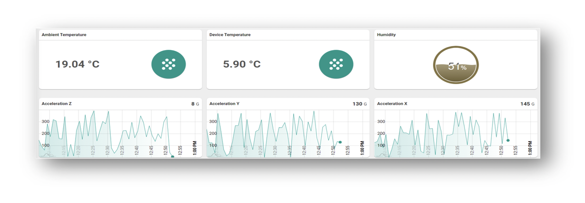Open the Acceleration Y chart title
This screenshot has width=585, height=203.
pyautogui.click(x=224, y=104)
